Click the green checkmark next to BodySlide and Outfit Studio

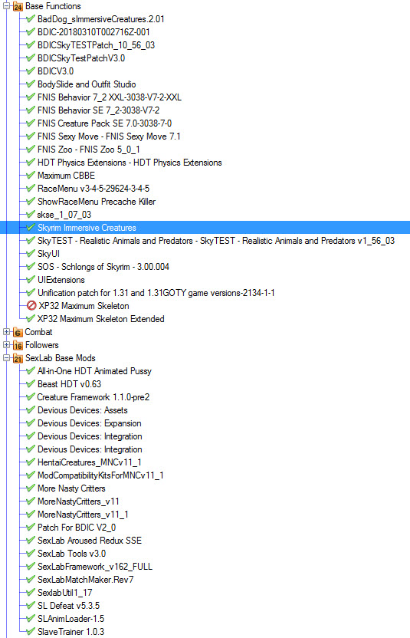[x=31, y=84]
